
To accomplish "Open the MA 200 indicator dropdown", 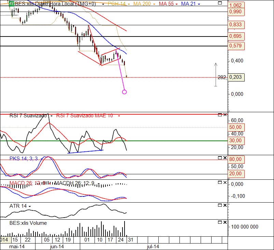I will [154, 4].
